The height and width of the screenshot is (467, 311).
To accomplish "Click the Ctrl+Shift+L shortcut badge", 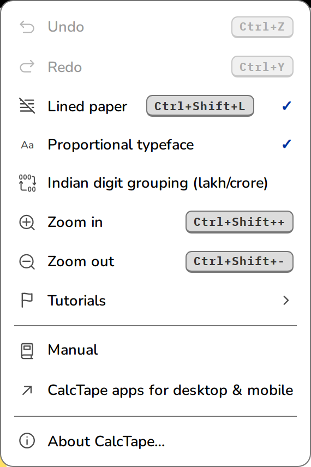I will tap(200, 106).
